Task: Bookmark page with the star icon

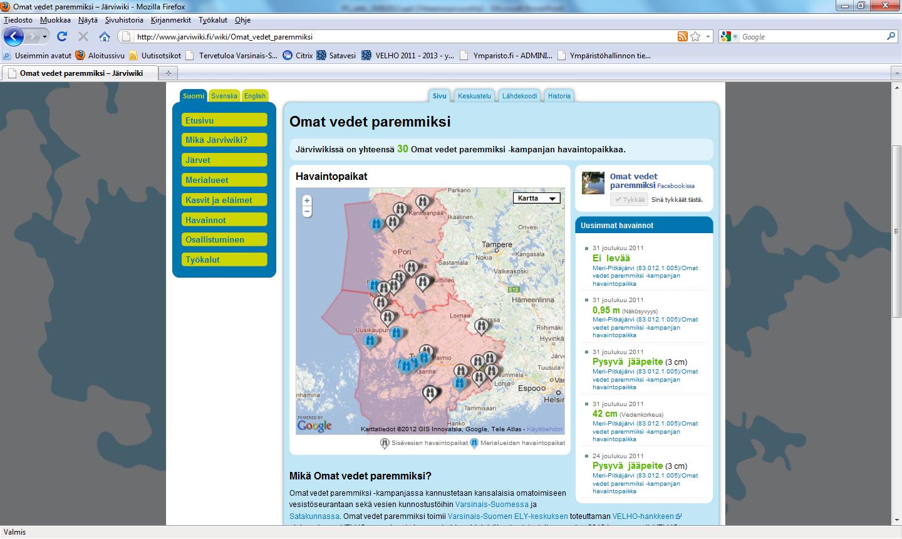Action: click(x=695, y=36)
